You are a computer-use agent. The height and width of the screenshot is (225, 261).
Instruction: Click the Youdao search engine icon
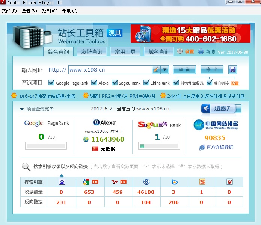click(230, 182)
